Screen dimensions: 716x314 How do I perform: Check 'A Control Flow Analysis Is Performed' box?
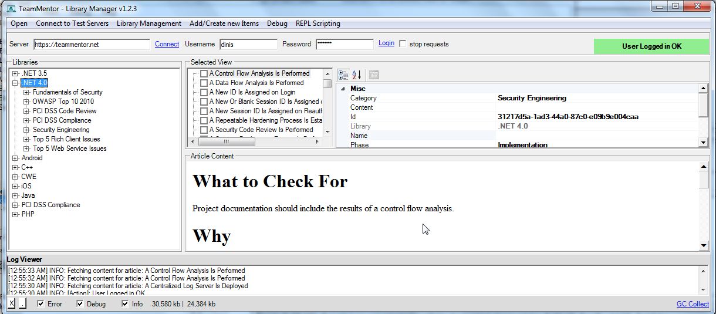click(204, 74)
